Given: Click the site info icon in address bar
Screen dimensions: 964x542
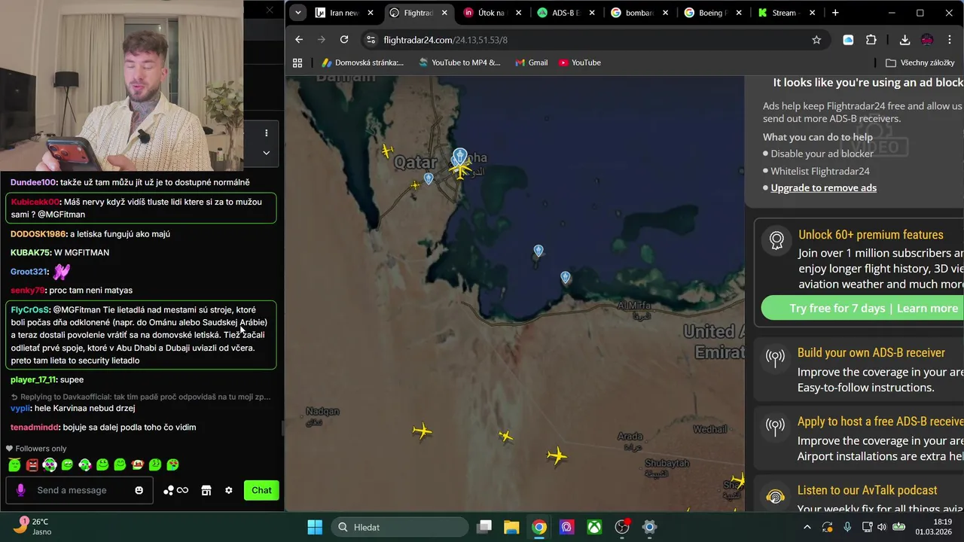Looking at the screenshot, I should (369, 40).
